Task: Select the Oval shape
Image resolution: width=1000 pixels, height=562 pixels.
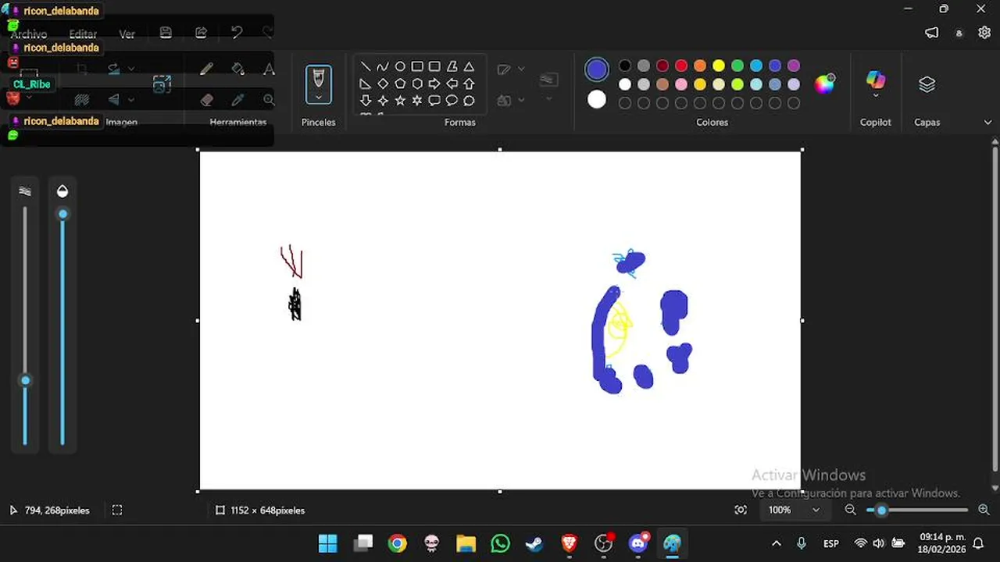Action: [x=400, y=67]
